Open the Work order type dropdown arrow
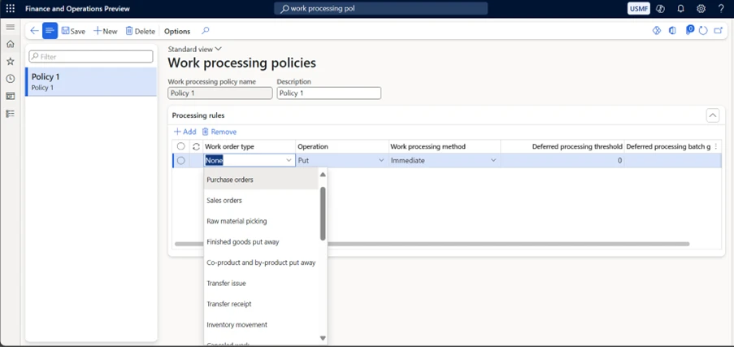The image size is (734, 347). [x=289, y=161]
